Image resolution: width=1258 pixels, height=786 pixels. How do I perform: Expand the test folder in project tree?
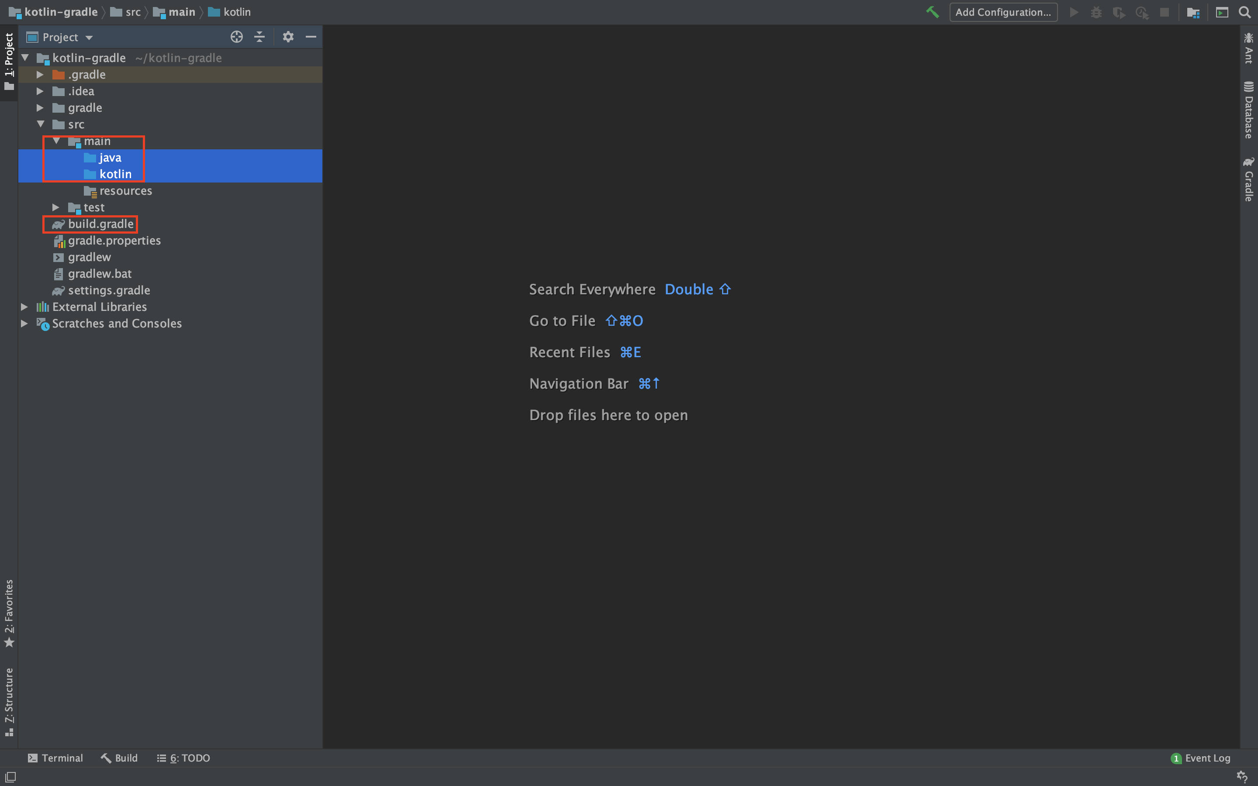pos(57,207)
